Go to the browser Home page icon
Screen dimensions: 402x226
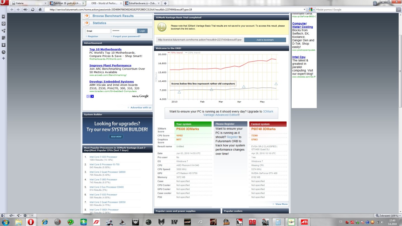(40, 9)
